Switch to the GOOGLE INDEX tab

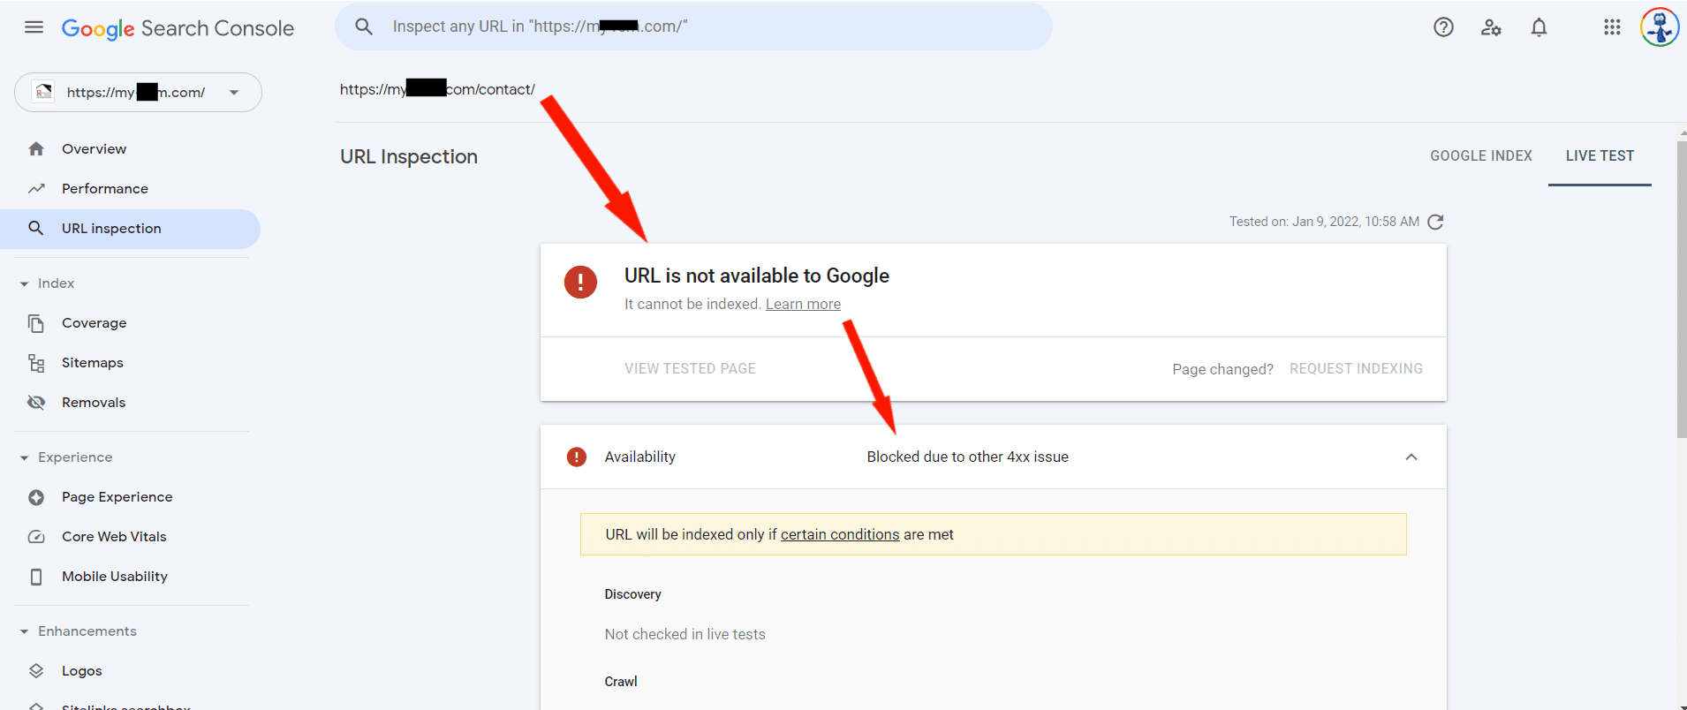(x=1481, y=156)
